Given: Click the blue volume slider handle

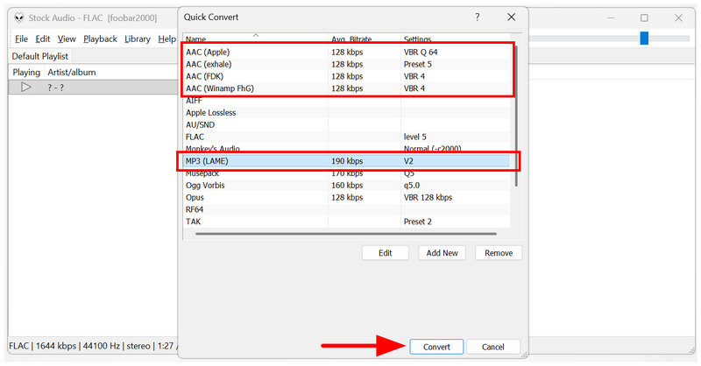Looking at the screenshot, I should 644,38.
